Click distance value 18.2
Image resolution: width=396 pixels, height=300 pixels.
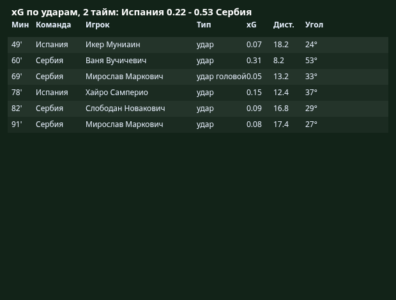(281, 45)
